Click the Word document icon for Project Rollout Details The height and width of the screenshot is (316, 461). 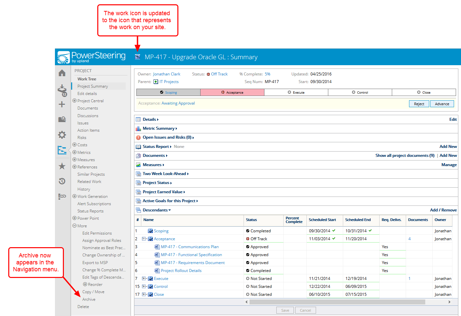point(157,271)
